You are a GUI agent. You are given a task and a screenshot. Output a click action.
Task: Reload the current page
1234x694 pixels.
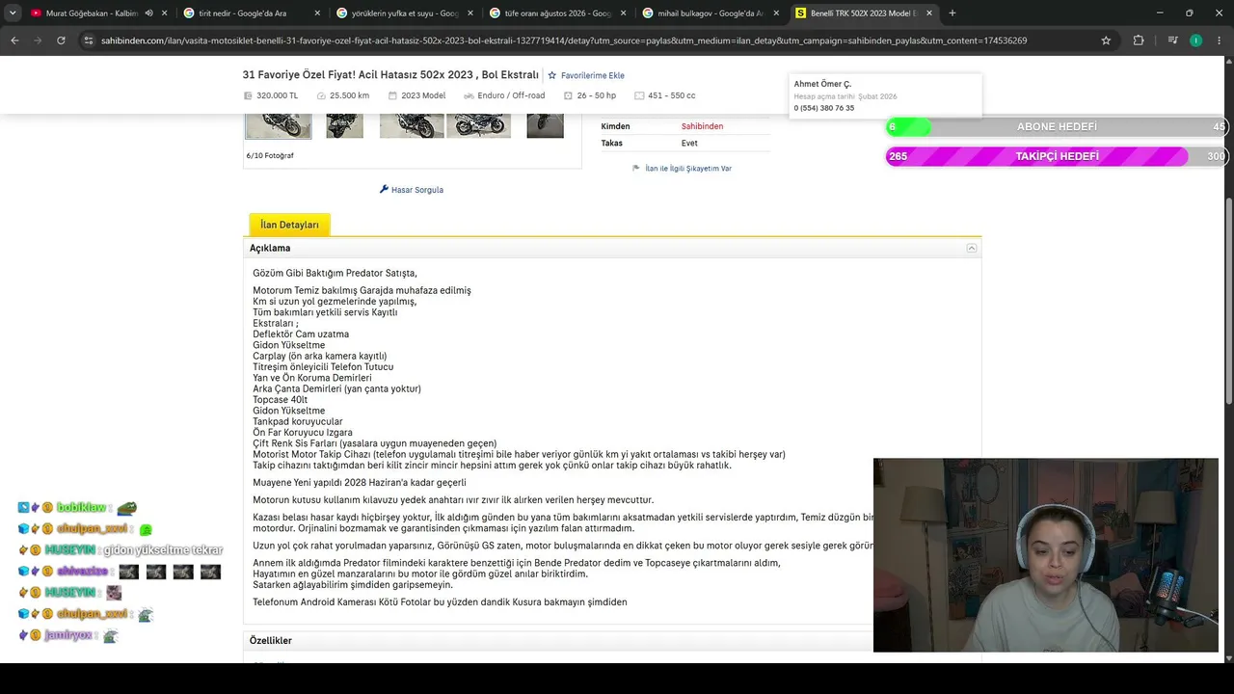[61, 40]
